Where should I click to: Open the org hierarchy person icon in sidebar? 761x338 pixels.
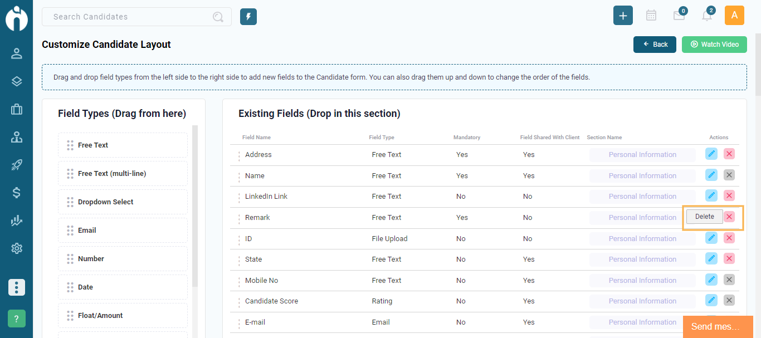[17, 137]
